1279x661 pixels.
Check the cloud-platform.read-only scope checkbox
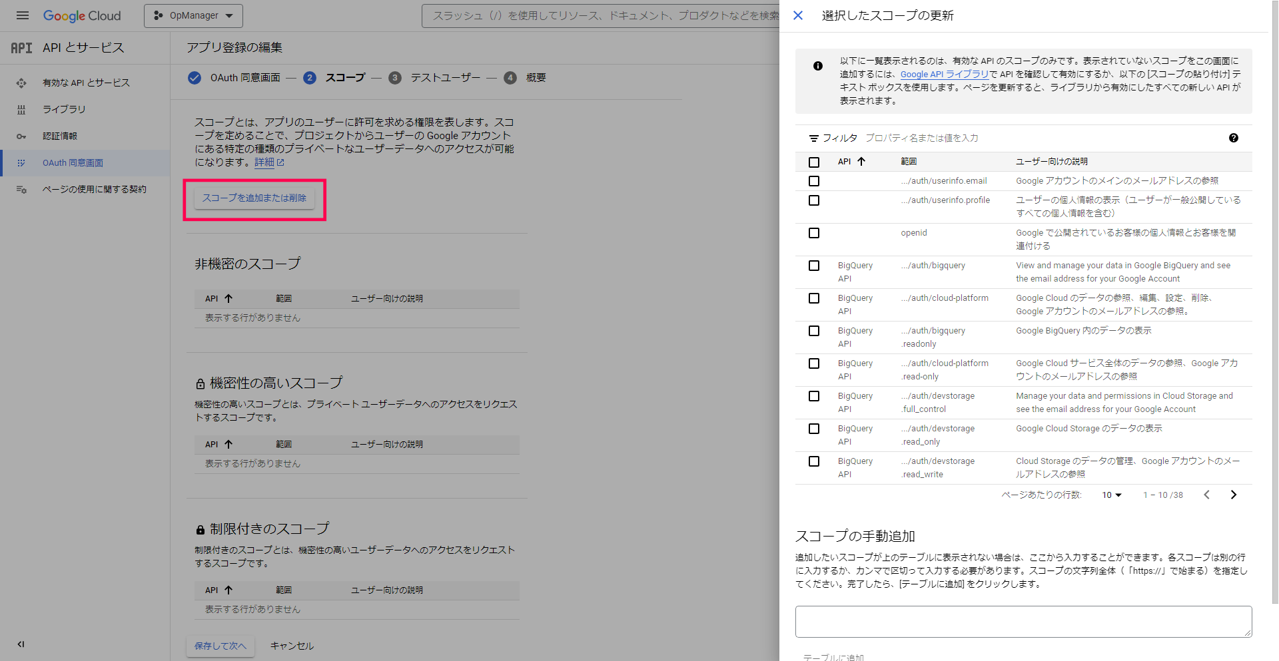pyautogui.click(x=814, y=363)
